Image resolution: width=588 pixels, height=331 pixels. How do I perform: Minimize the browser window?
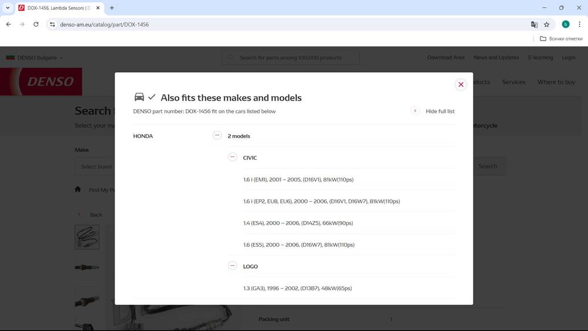click(x=544, y=8)
